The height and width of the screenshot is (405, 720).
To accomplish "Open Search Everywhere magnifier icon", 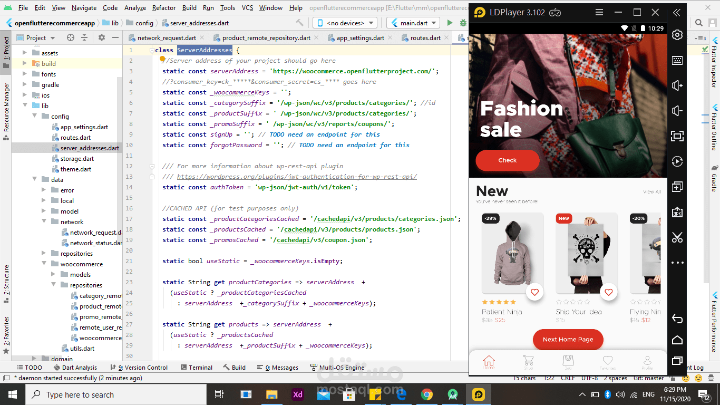I will click(x=698, y=23).
